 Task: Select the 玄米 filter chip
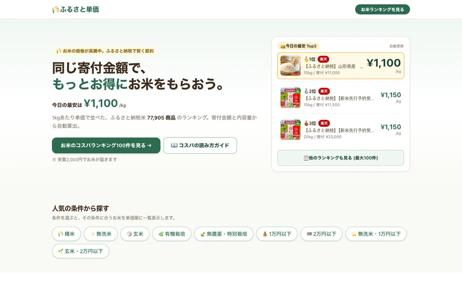pos(135,234)
